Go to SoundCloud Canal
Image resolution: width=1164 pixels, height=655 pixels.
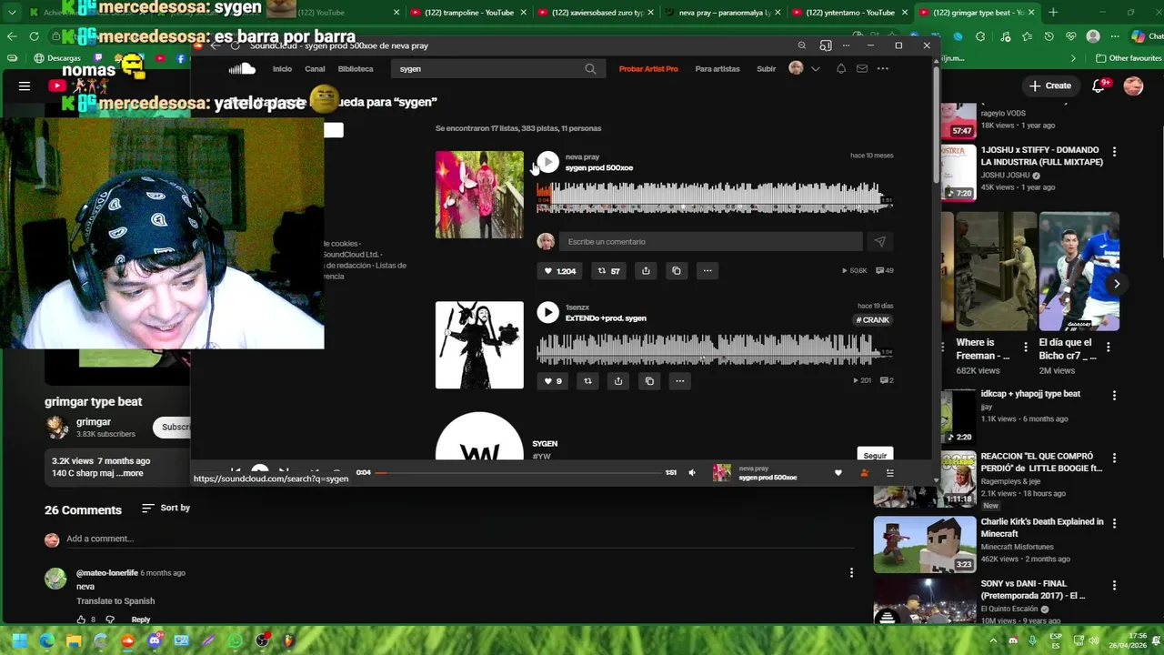[315, 69]
